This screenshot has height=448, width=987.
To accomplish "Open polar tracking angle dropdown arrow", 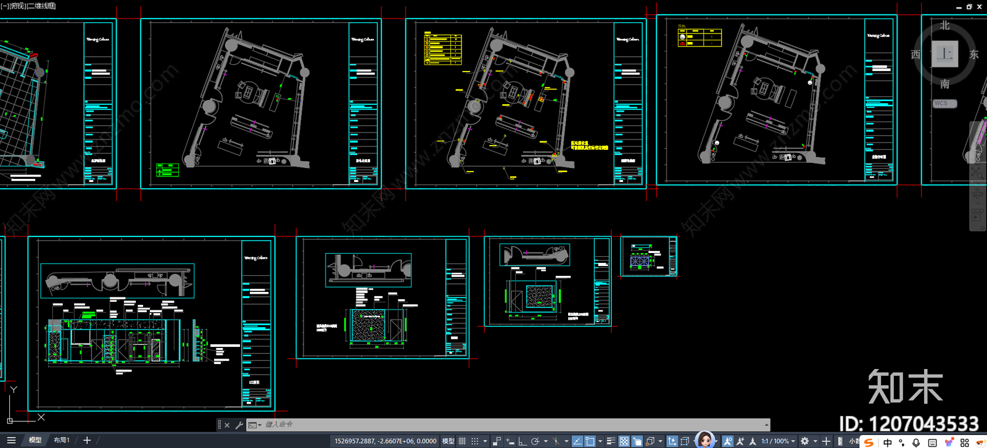I will click(x=546, y=441).
